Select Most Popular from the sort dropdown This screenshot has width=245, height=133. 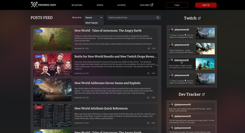91,23
